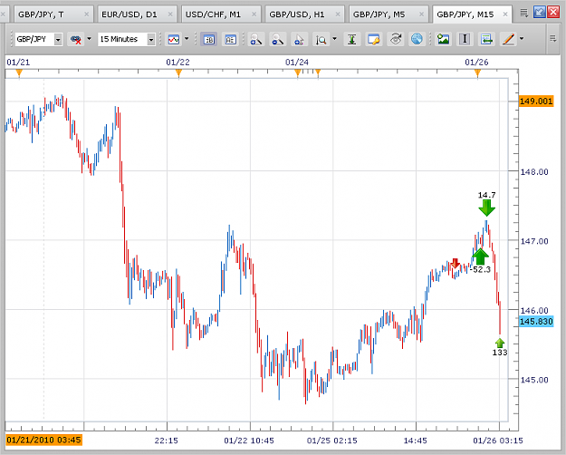Click the 146.00 price axis label
The image size is (566, 455).
point(534,311)
